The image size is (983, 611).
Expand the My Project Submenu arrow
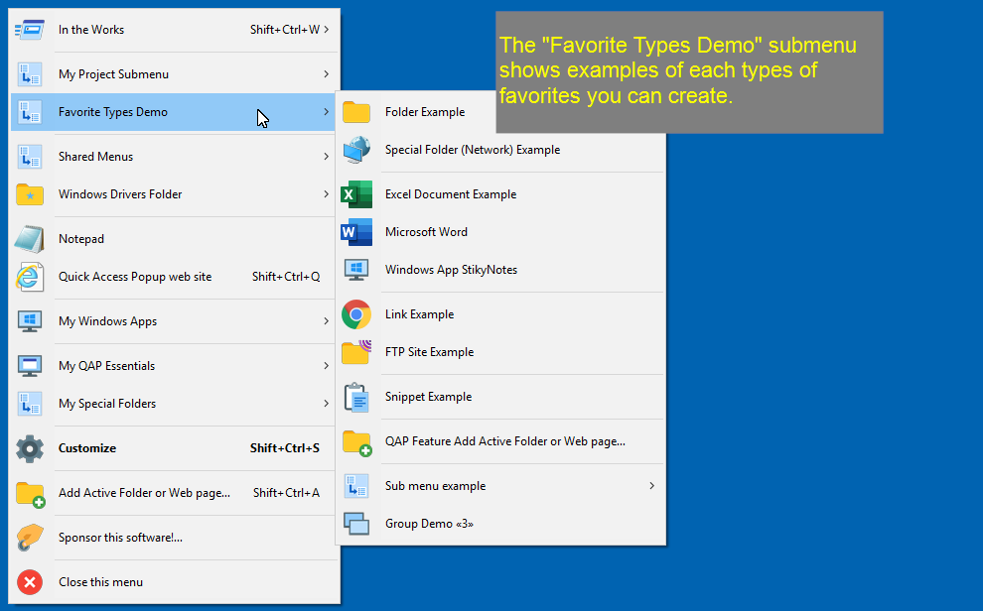click(x=326, y=73)
